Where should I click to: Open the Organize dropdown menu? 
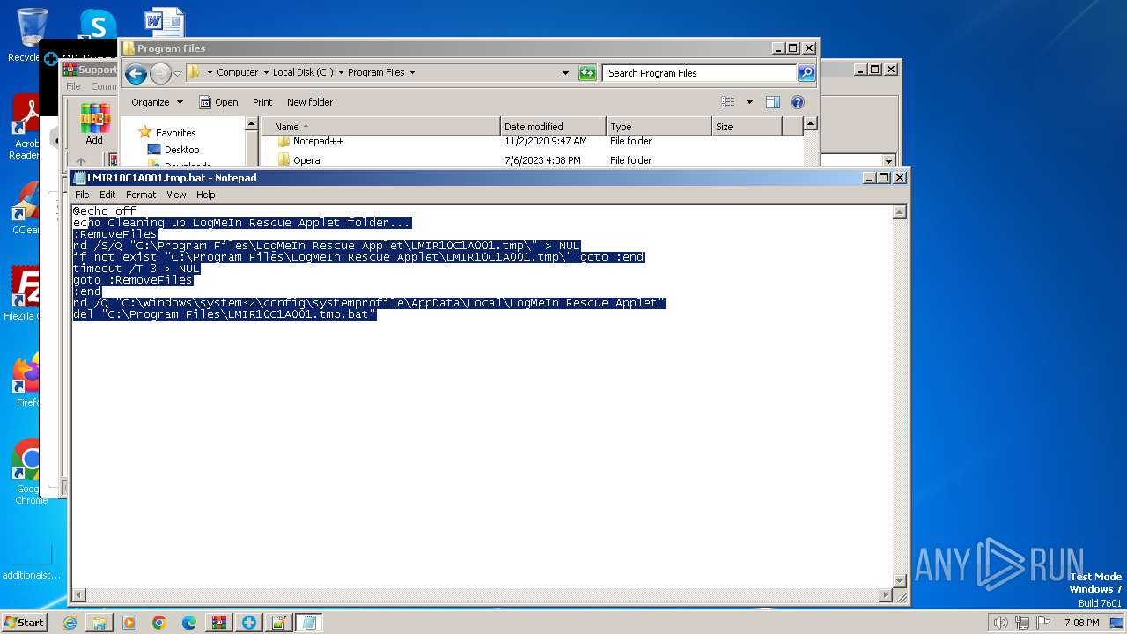click(157, 102)
